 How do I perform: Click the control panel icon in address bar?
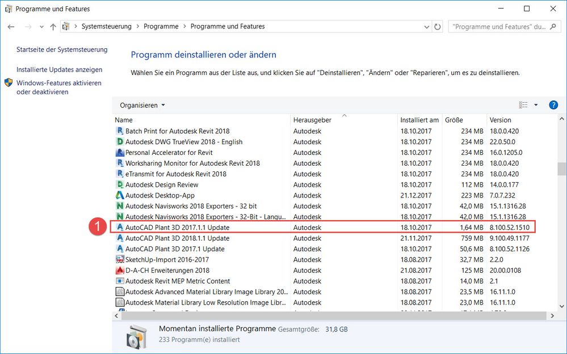click(66, 27)
